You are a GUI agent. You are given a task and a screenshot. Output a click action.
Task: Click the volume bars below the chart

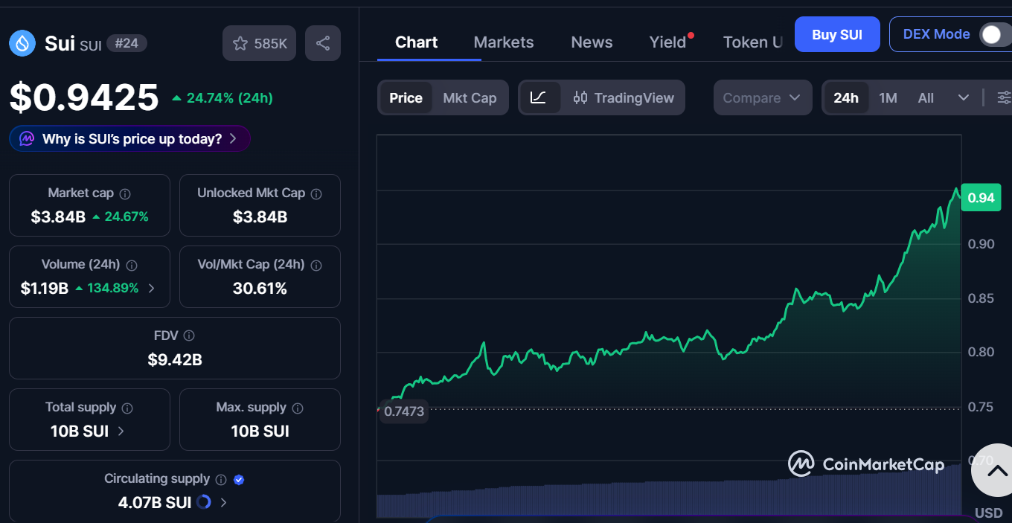[x=669, y=497]
